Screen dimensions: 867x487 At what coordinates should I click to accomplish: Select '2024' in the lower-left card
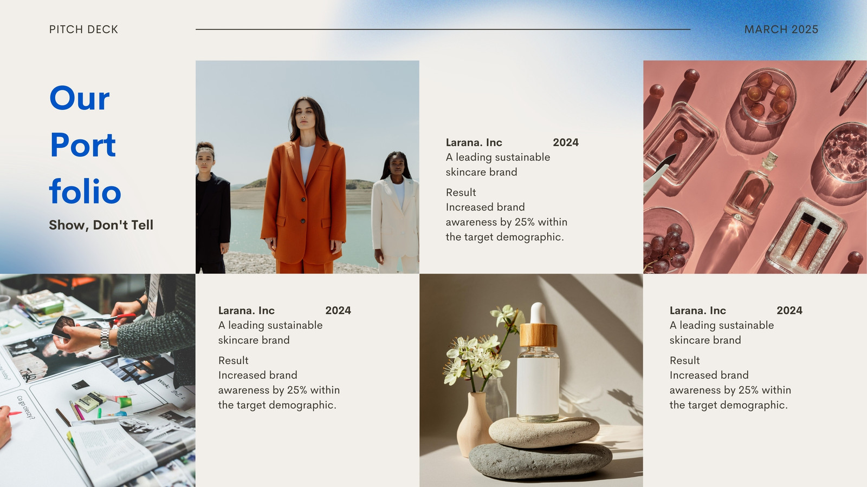pyautogui.click(x=338, y=311)
